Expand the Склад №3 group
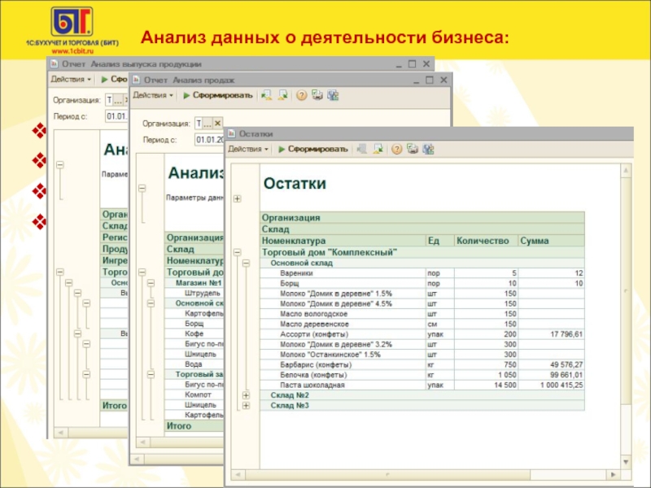 click(247, 404)
